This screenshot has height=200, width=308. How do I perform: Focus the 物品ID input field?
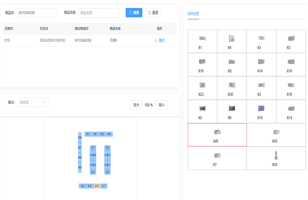[37, 13]
